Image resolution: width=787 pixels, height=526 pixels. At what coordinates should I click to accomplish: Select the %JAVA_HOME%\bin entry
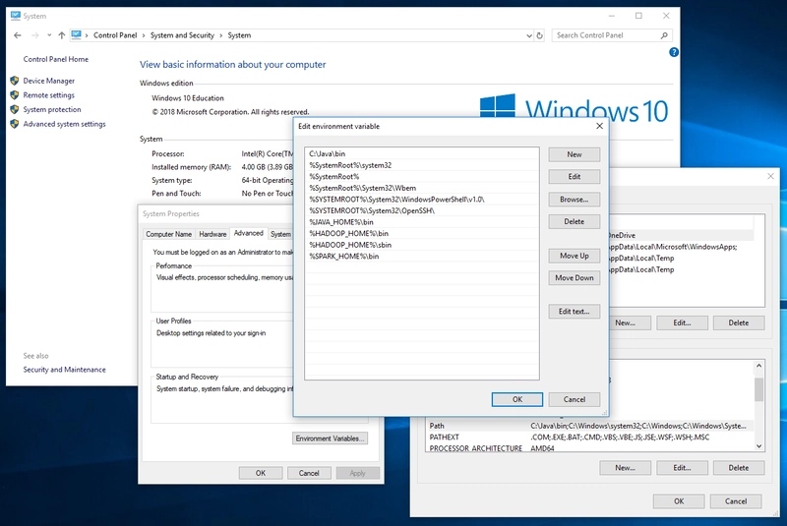pos(341,222)
